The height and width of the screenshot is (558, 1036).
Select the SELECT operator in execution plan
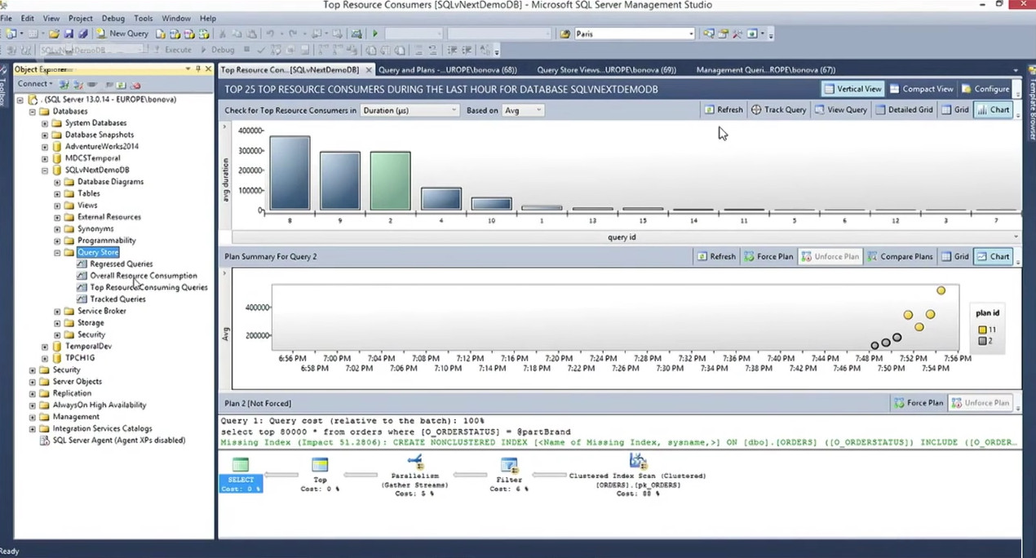tap(241, 473)
